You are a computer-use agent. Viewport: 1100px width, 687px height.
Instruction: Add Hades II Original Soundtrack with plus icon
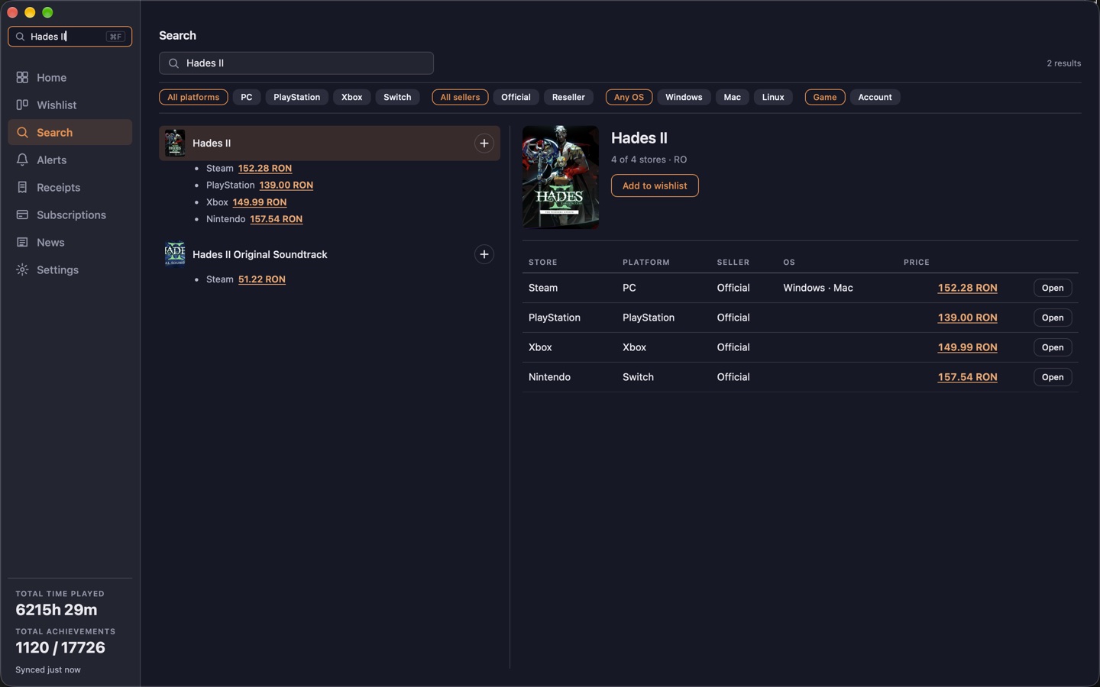coord(484,254)
